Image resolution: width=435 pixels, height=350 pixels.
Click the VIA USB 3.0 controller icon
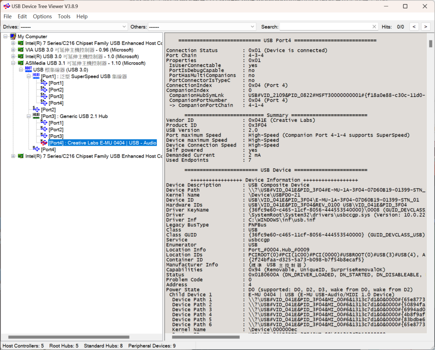[x=20, y=50]
